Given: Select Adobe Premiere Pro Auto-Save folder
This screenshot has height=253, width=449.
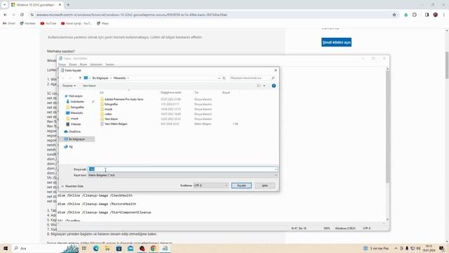Looking at the screenshot, I should pyautogui.click(x=123, y=99).
